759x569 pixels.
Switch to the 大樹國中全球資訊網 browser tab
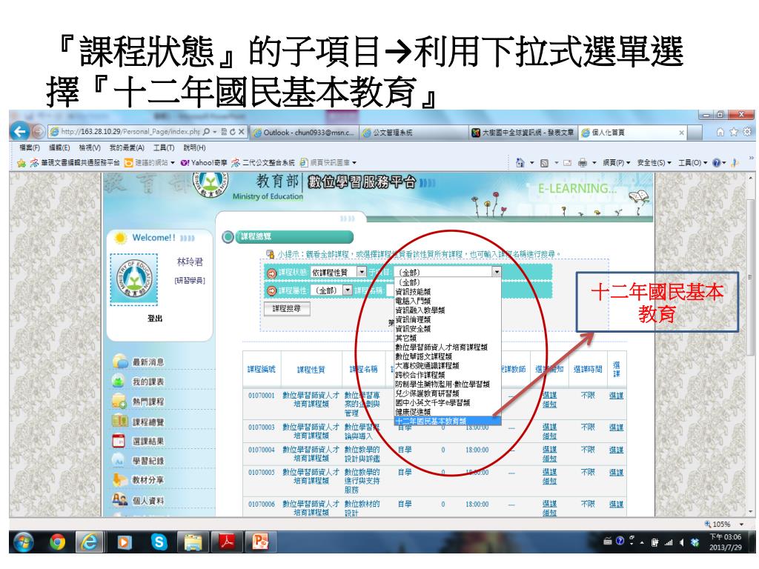click(523, 132)
